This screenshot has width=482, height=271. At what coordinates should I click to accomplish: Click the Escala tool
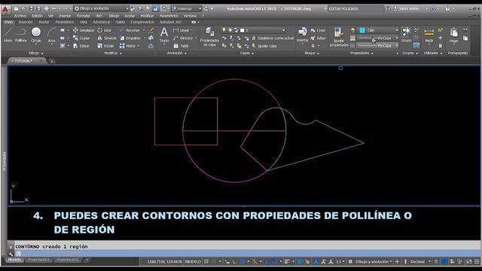click(105, 46)
